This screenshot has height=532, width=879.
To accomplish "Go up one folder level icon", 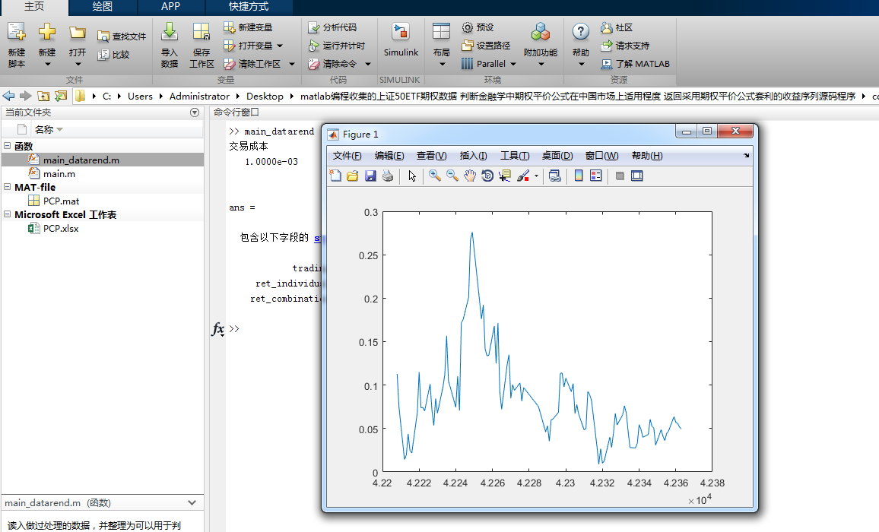I will [x=43, y=96].
